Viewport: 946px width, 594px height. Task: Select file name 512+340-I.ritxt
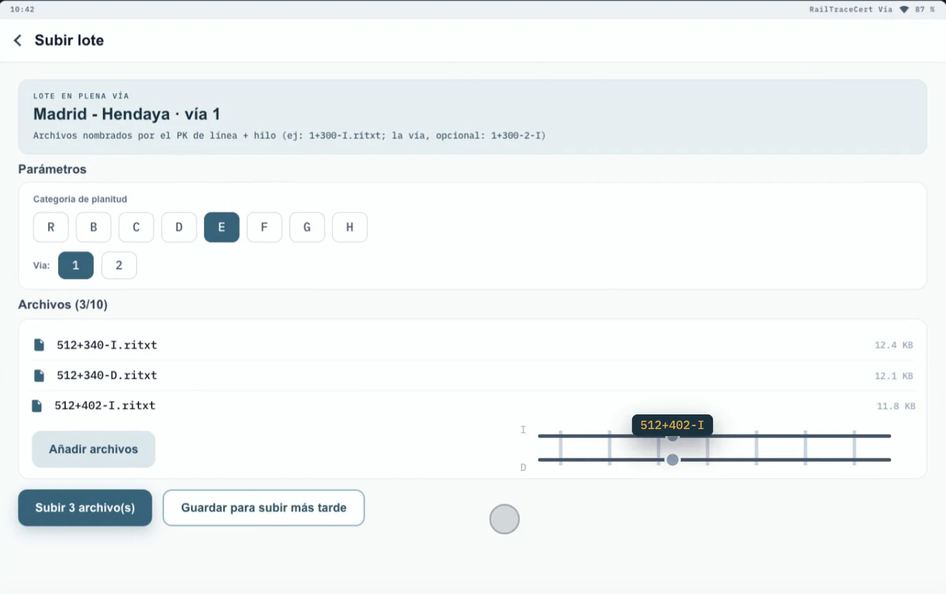(x=107, y=345)
